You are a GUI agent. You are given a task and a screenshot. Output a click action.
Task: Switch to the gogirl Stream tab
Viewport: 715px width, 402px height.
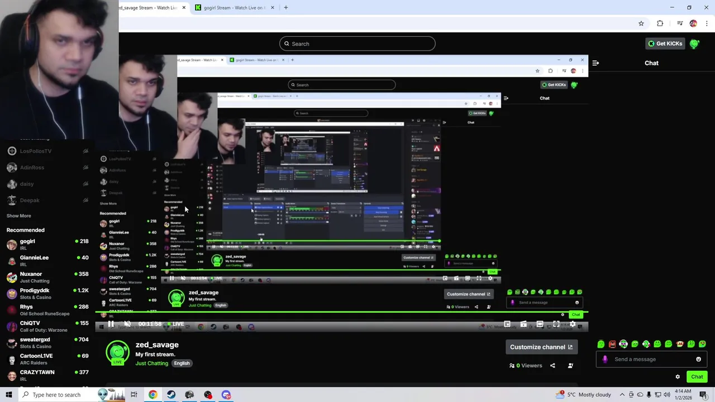click(x=233, y=8)
